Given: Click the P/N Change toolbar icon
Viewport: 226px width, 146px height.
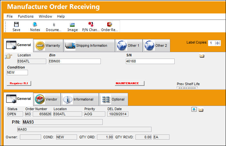Looking at the screenshot, I should 91,24.
